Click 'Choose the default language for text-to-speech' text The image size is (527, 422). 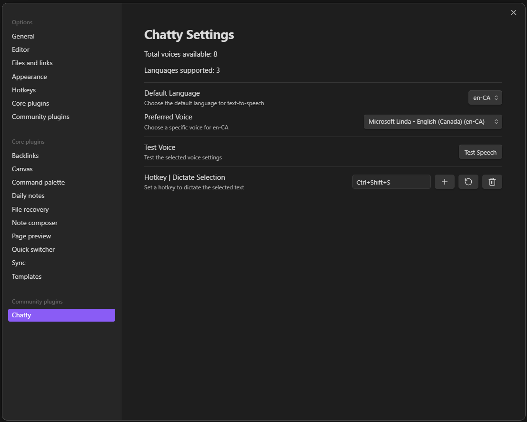(204, 103)
